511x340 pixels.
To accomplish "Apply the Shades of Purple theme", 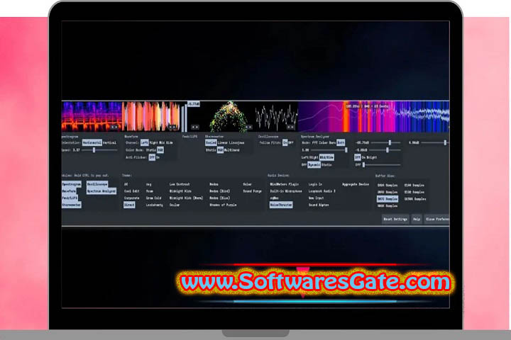I will 224,205.
